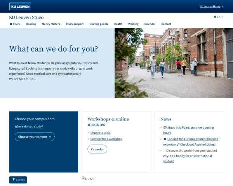Open the Working menu
The image size is (233, 186).
click(x=134, y=24)
